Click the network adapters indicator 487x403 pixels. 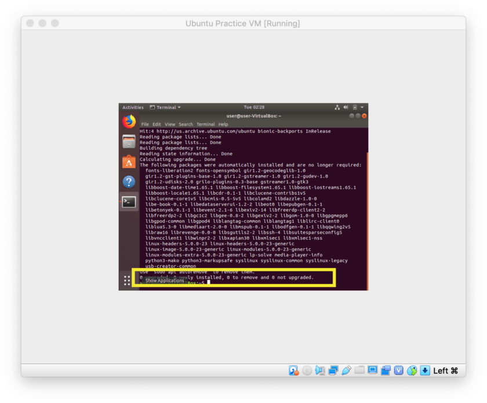click(x=333, y=371)
